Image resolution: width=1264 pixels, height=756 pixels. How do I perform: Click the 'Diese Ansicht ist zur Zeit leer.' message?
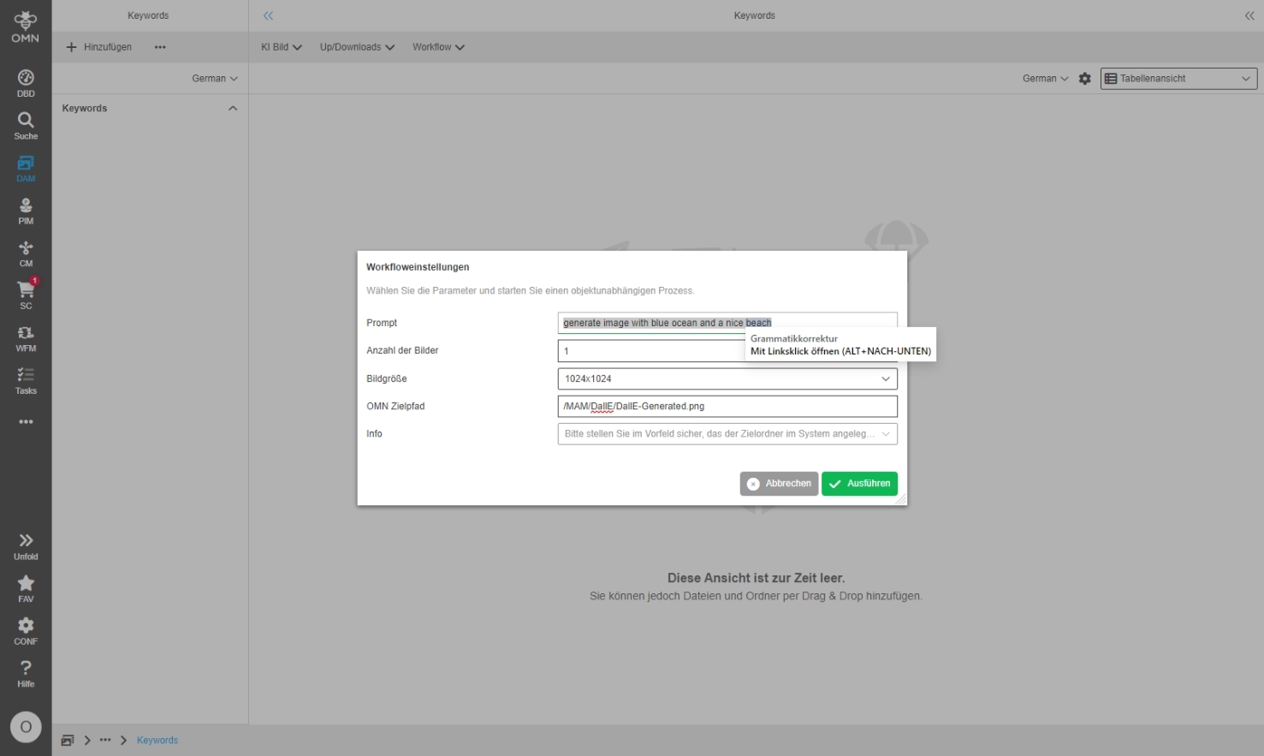click(756, 578)
